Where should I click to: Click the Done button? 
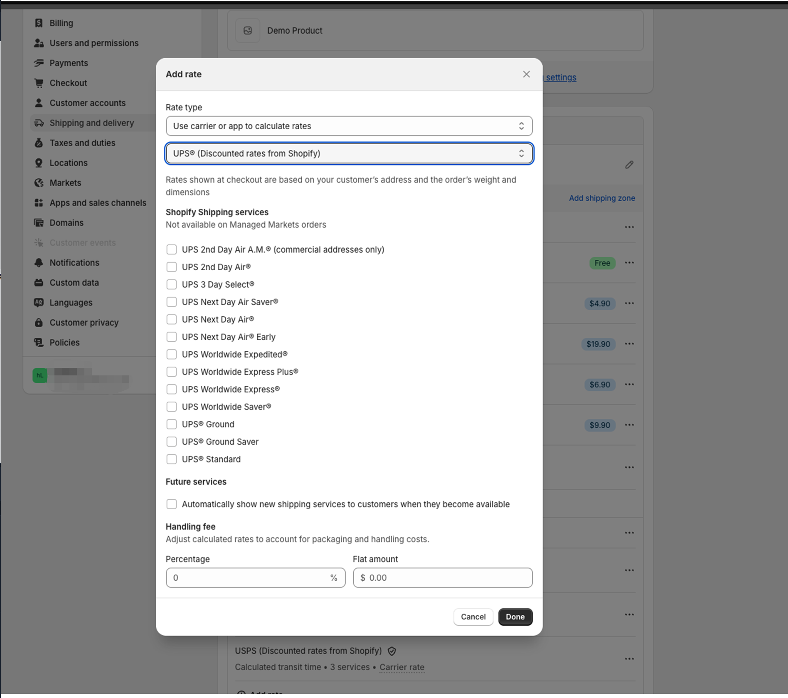(x=515, y=617)
